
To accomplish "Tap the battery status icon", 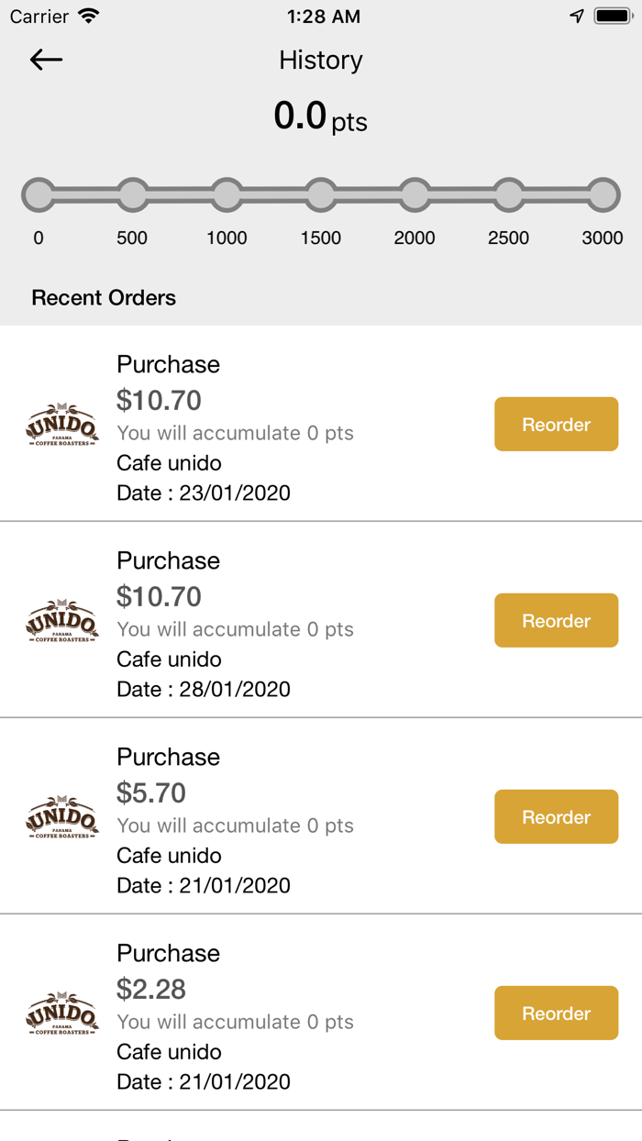I will 612,17.
